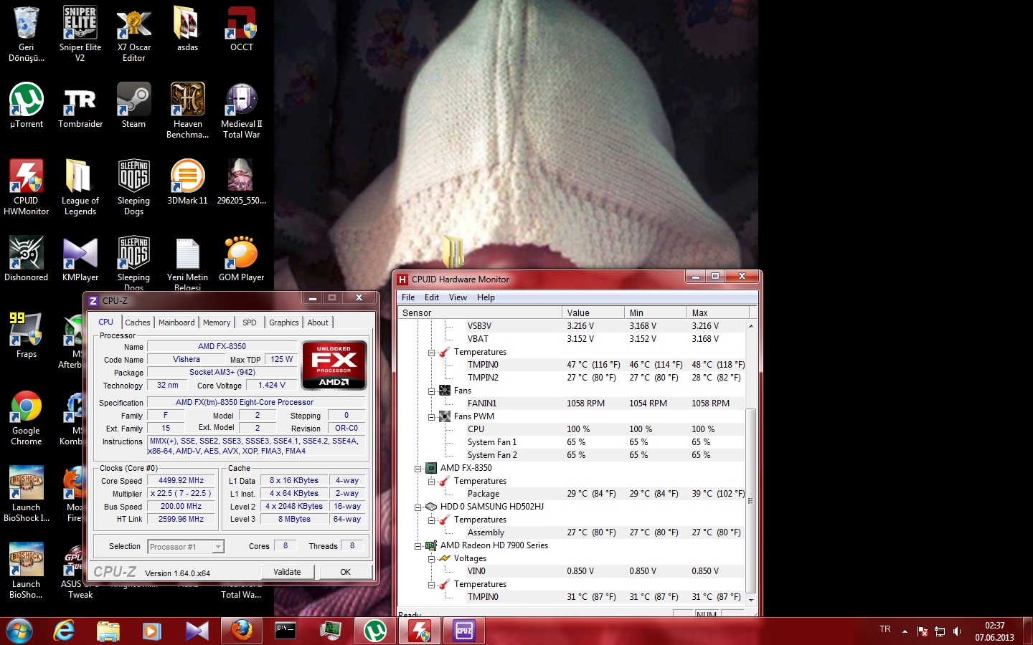Open the Edit menu in HWMonitor

coord(432,297)
